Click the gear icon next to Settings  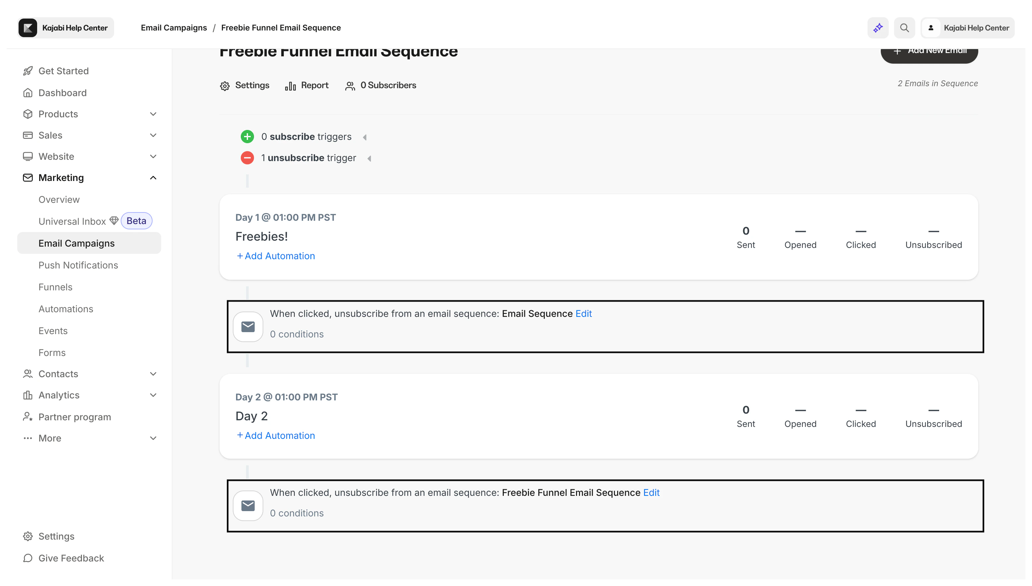pos(225,85)
